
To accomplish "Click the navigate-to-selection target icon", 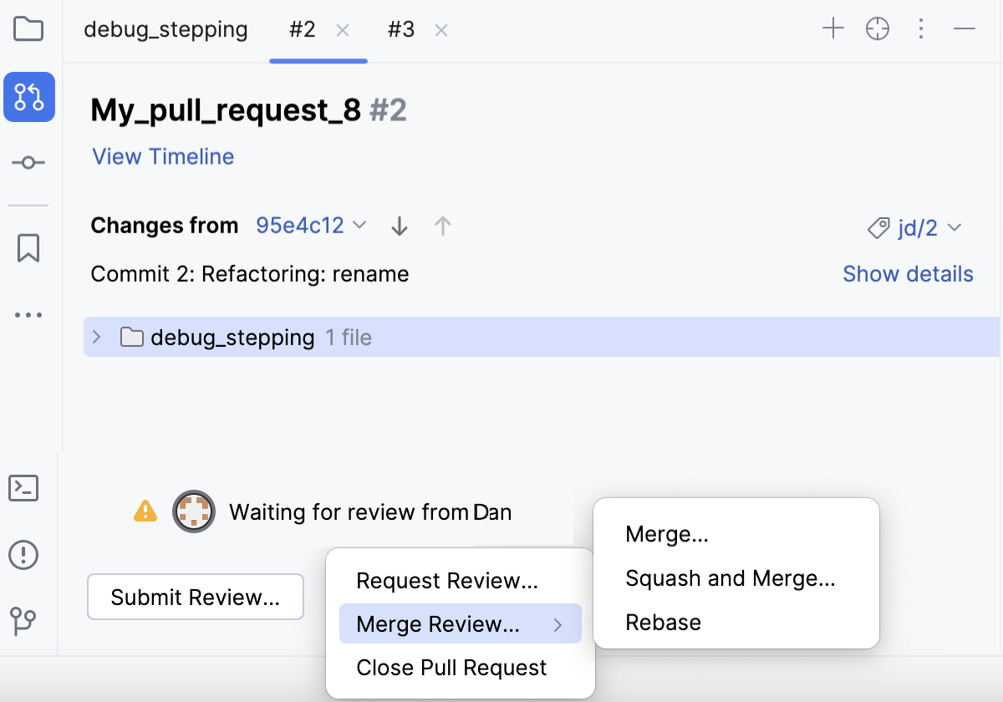I will [878, 28].
